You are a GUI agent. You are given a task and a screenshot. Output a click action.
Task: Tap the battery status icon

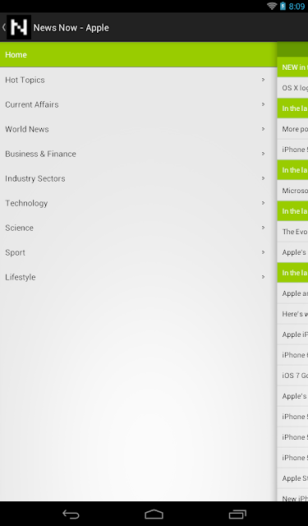[283, 6]
